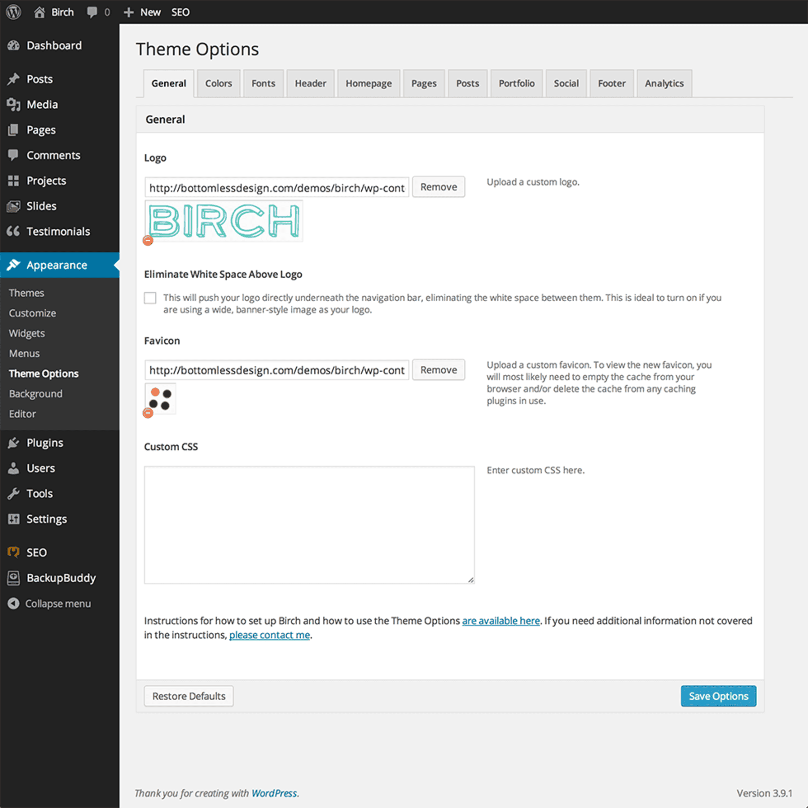This screenshot has height=808, width=808.
Task: Click the Dashboard gauge icon
Action: pyautogui.click(x=14, y=45)
